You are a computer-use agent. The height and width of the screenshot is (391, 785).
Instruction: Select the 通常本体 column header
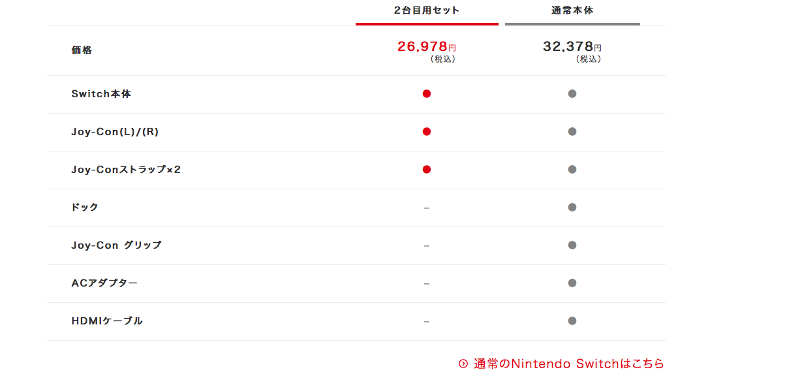click(x=572, y=10)
